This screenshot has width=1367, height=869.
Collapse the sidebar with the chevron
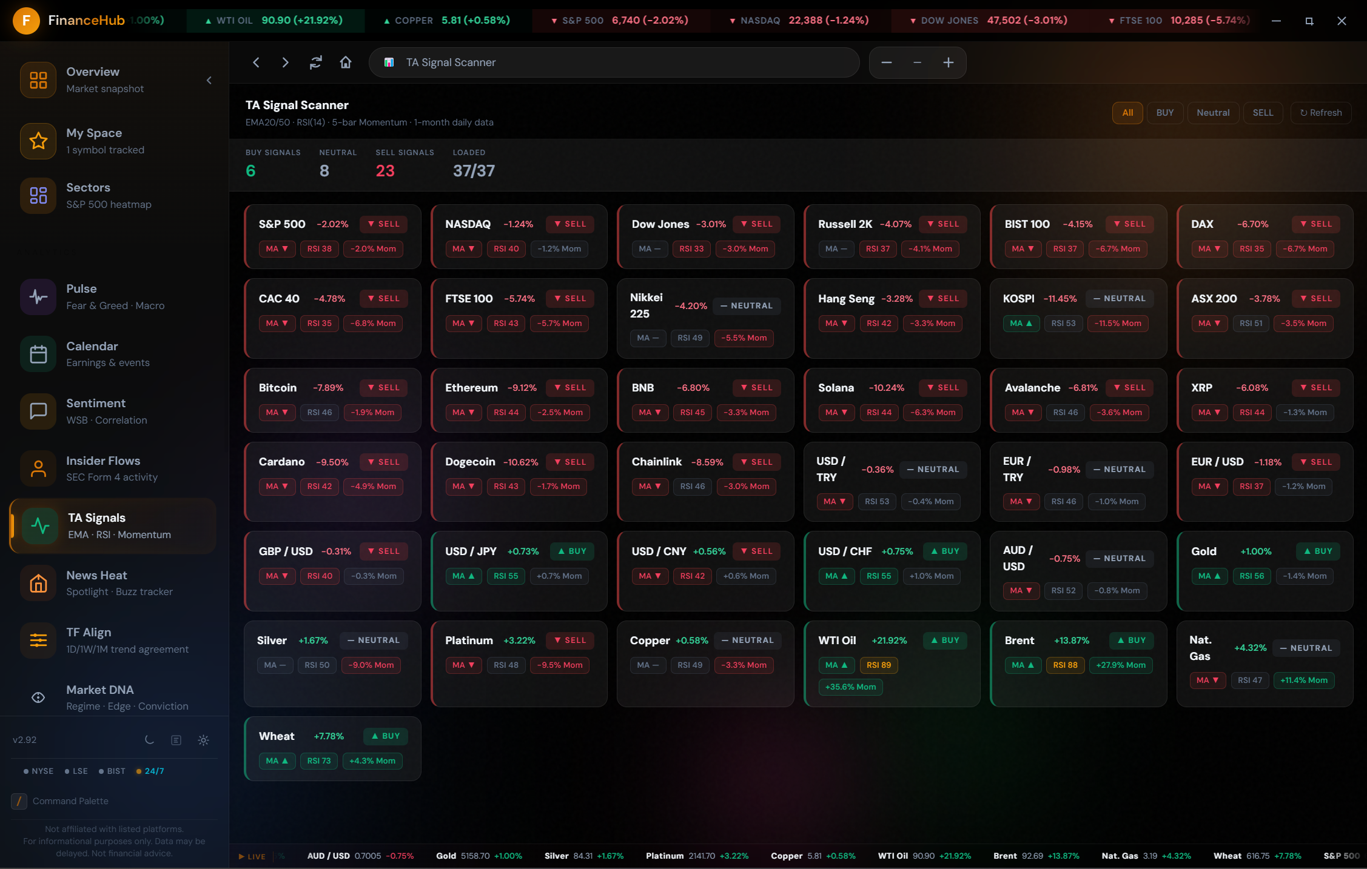[x=209, y=80]
